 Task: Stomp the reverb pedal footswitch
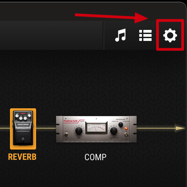(23, 139)
